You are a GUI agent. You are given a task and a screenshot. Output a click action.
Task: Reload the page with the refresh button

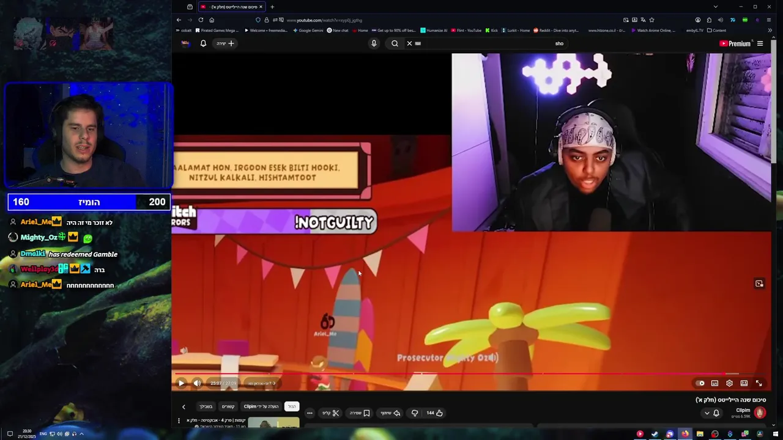tap(201, 20)
